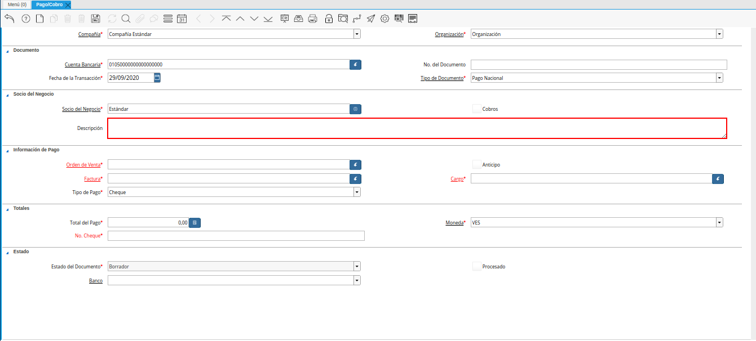Screen dimensions: 756x341
Task: Open calculator button next to Total del Pago
Action: (194, 223)
